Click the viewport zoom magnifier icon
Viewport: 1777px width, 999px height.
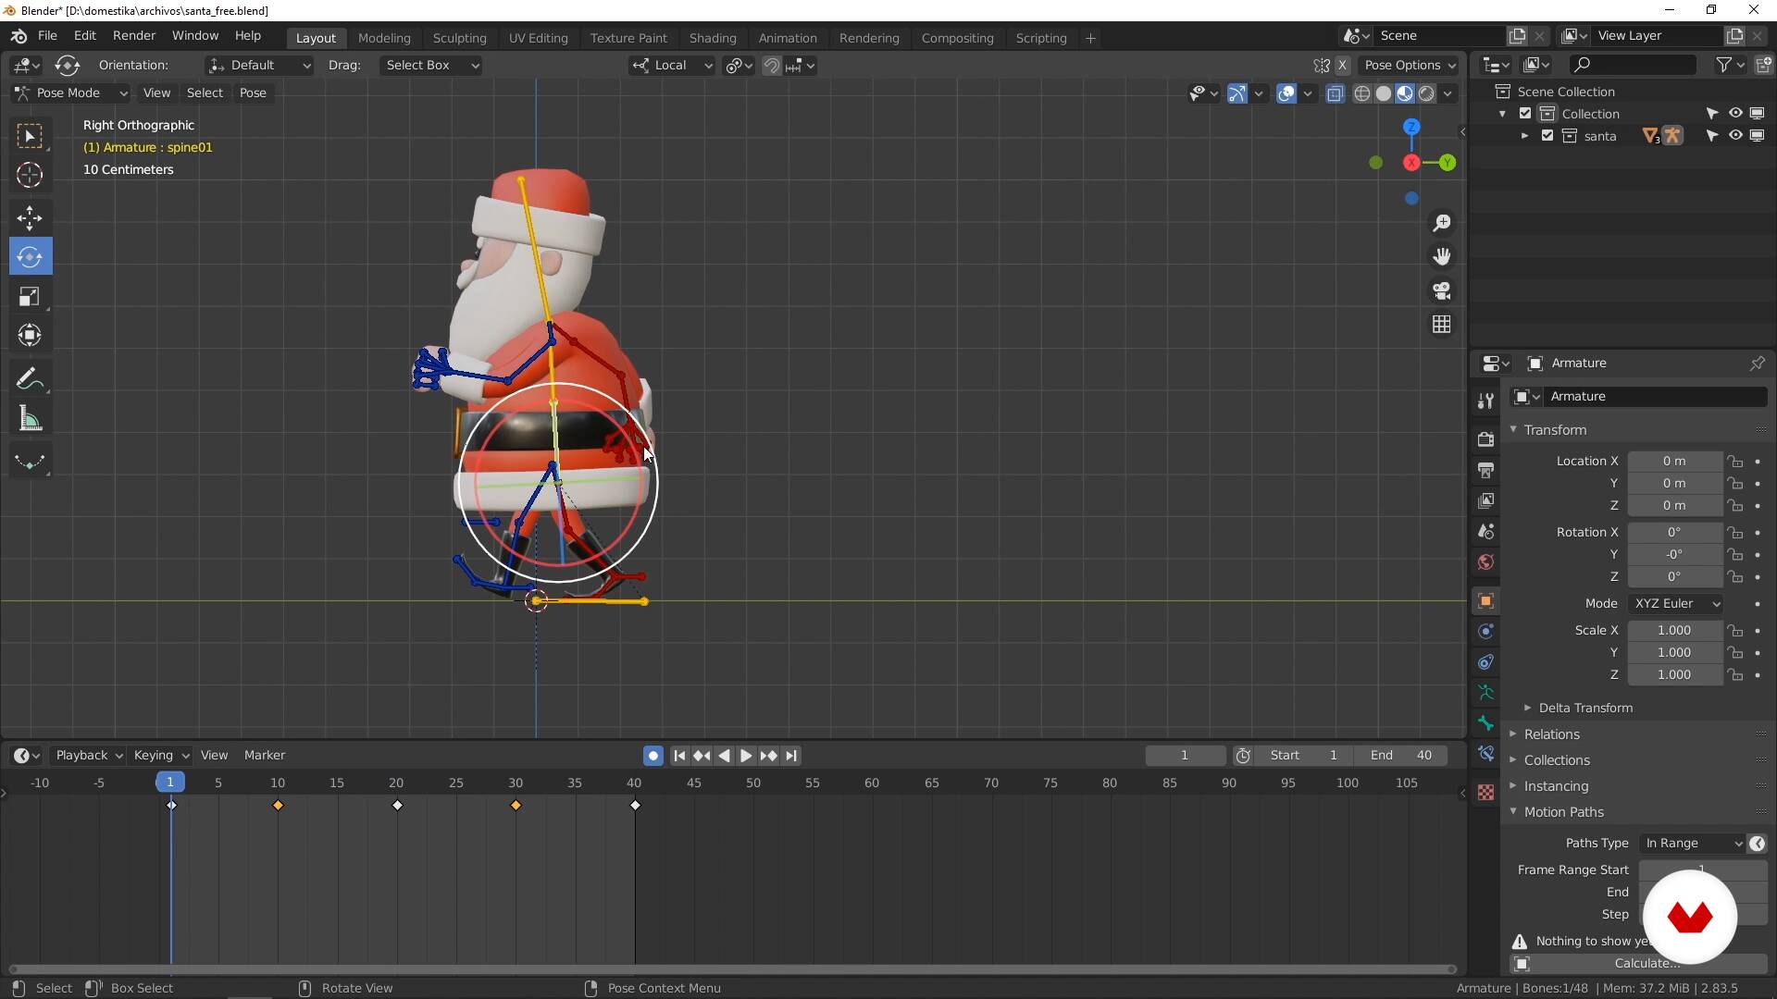[x=1442, y=223]
